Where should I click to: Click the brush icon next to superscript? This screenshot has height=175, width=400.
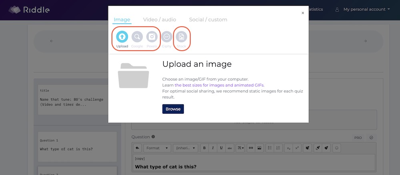click(307, 148)
